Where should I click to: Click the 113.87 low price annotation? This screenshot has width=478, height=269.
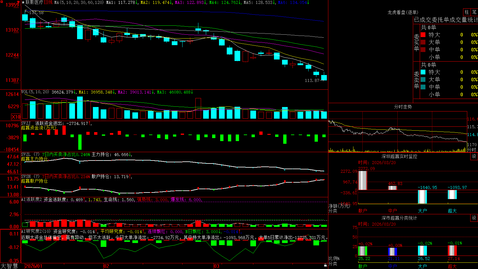(312, 80)
